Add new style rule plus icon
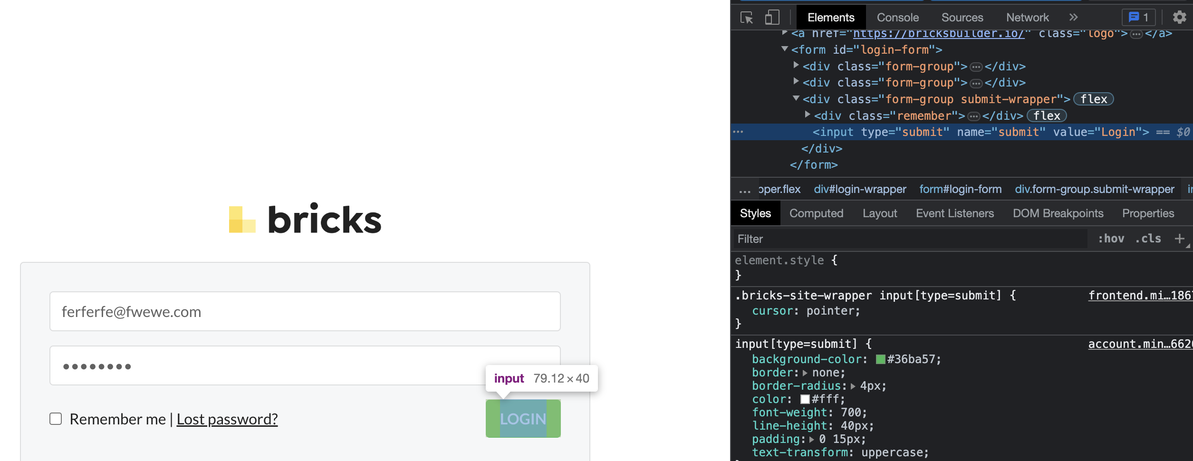 [1179, 239]
